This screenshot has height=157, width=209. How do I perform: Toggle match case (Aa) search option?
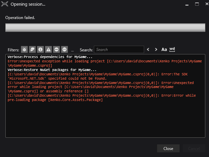pos(164,50)
